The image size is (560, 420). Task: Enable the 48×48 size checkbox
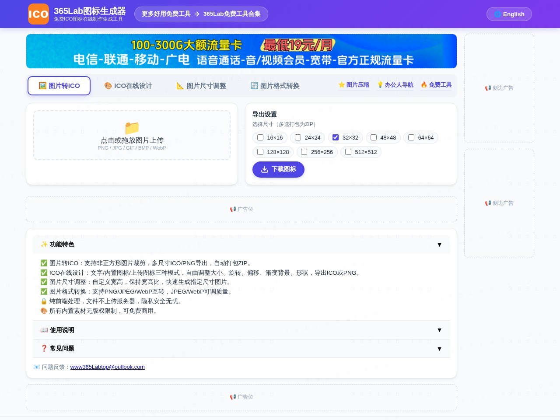(x=374, y=137)
